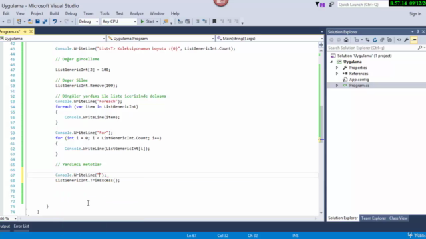Close the Program.cs tab

click(x=31, y=31)
